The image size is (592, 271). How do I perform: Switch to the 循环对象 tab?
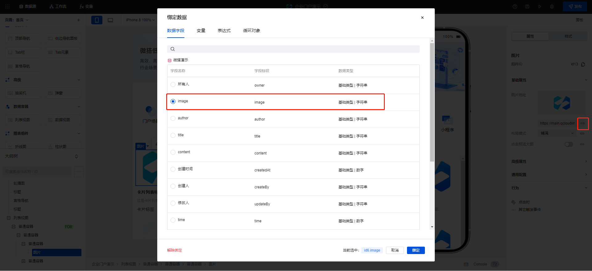(252, 31)
